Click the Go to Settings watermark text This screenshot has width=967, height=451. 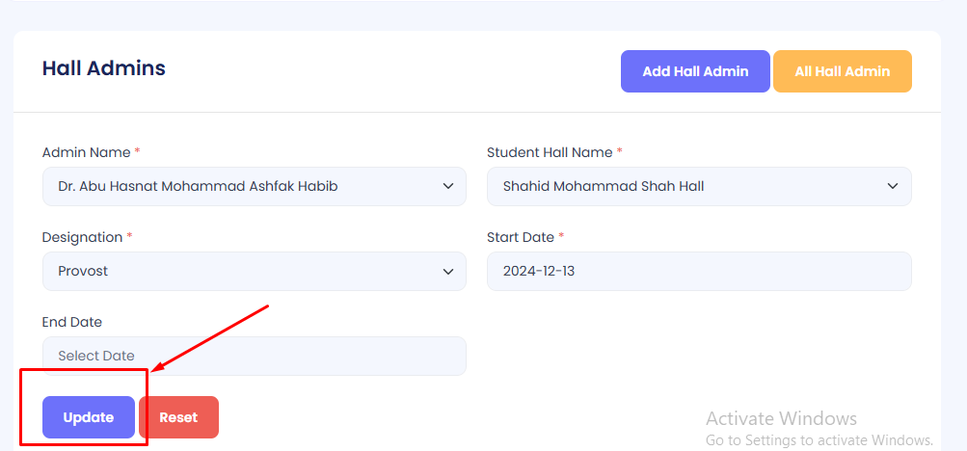tap(819, 439)
